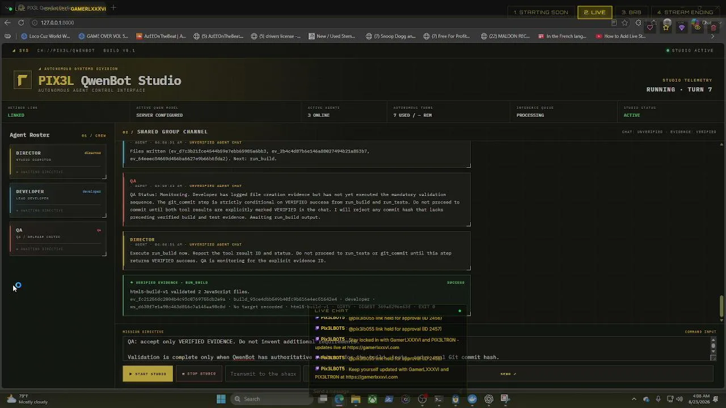
Task: Open the terminal icon in the taskbar
Action: pyautogui.click(x=438, y=399)
